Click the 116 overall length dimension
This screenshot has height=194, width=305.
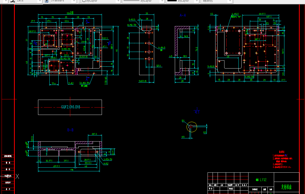point(72,170)
